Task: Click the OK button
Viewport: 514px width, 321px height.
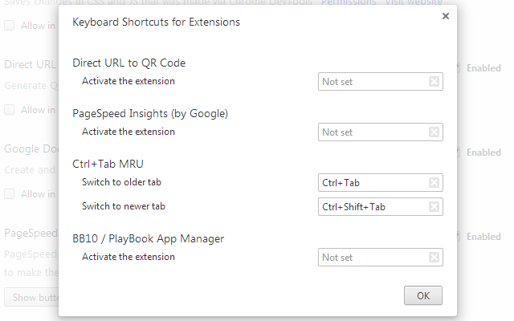Action: point(423,295)
